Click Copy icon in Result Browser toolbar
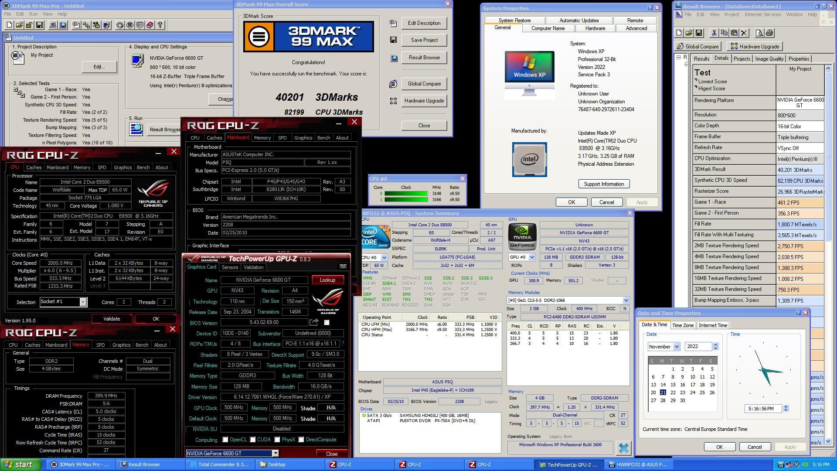This screenshot has width=837, height=471. [724, 33]
